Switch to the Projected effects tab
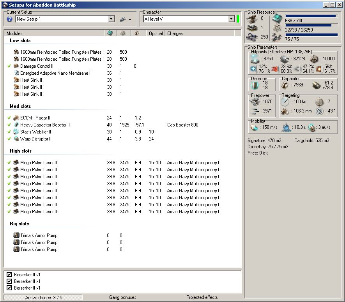The height and width of the screenshot is (302, 345). [202, 297]
